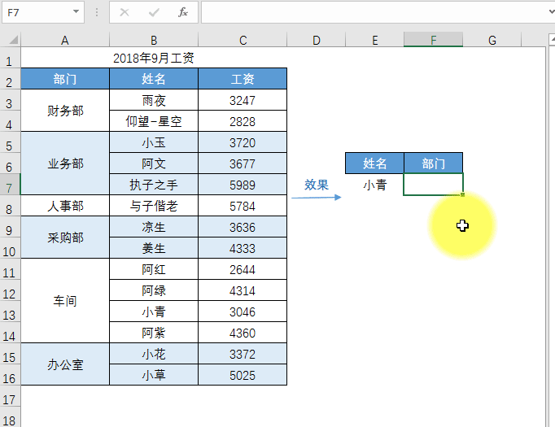
Task: Click the salary cell 5989
Action: pos(243,185)
